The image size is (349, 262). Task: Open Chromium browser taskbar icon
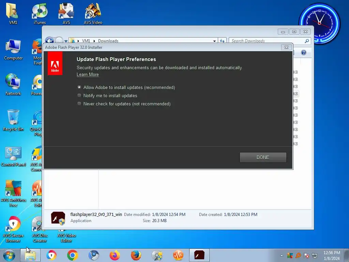pos(94,255)
